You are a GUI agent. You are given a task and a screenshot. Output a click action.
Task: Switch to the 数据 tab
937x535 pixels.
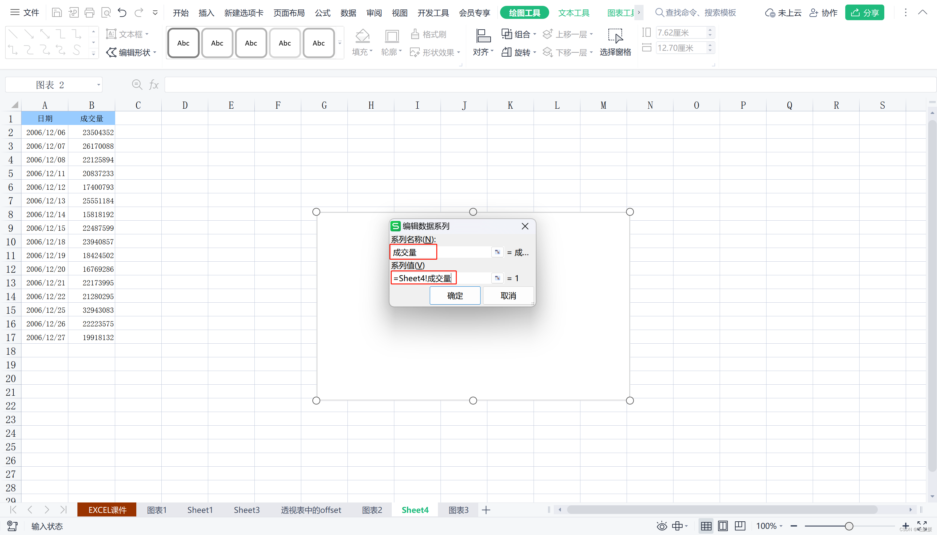coord(348,13)
